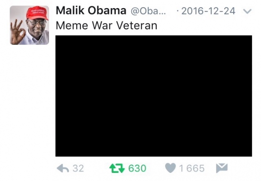The width and height of the screenshot is (261, 181).
Task: Click the @Oba... username handle
Action: (148, 11)
